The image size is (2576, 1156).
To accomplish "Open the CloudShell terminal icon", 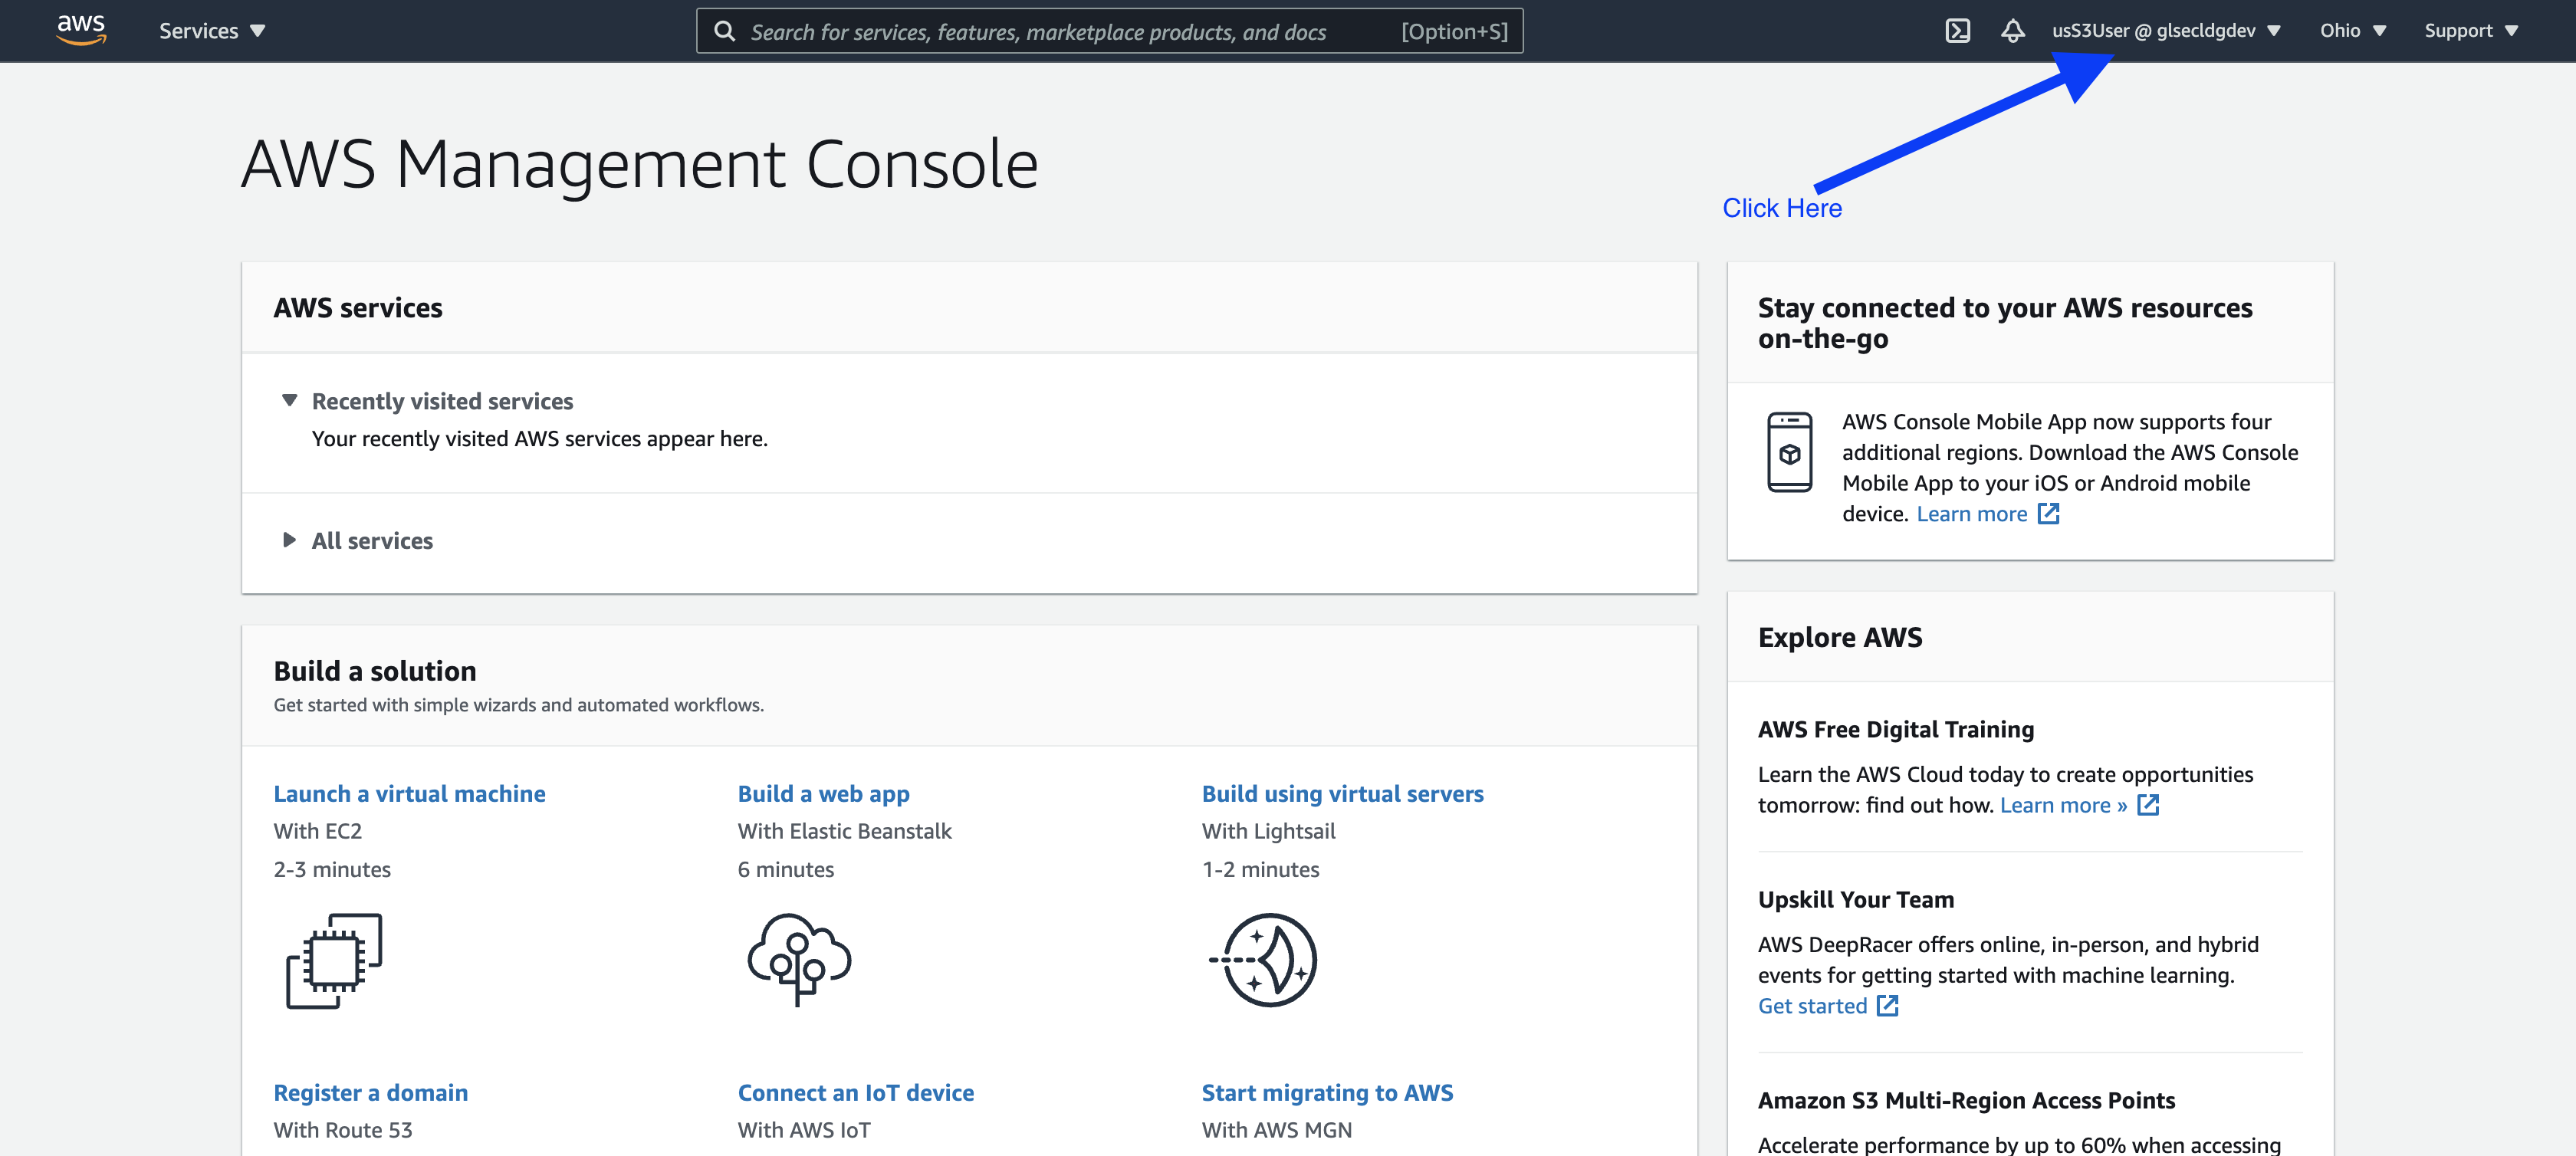I will click(x=1957, y=31).
